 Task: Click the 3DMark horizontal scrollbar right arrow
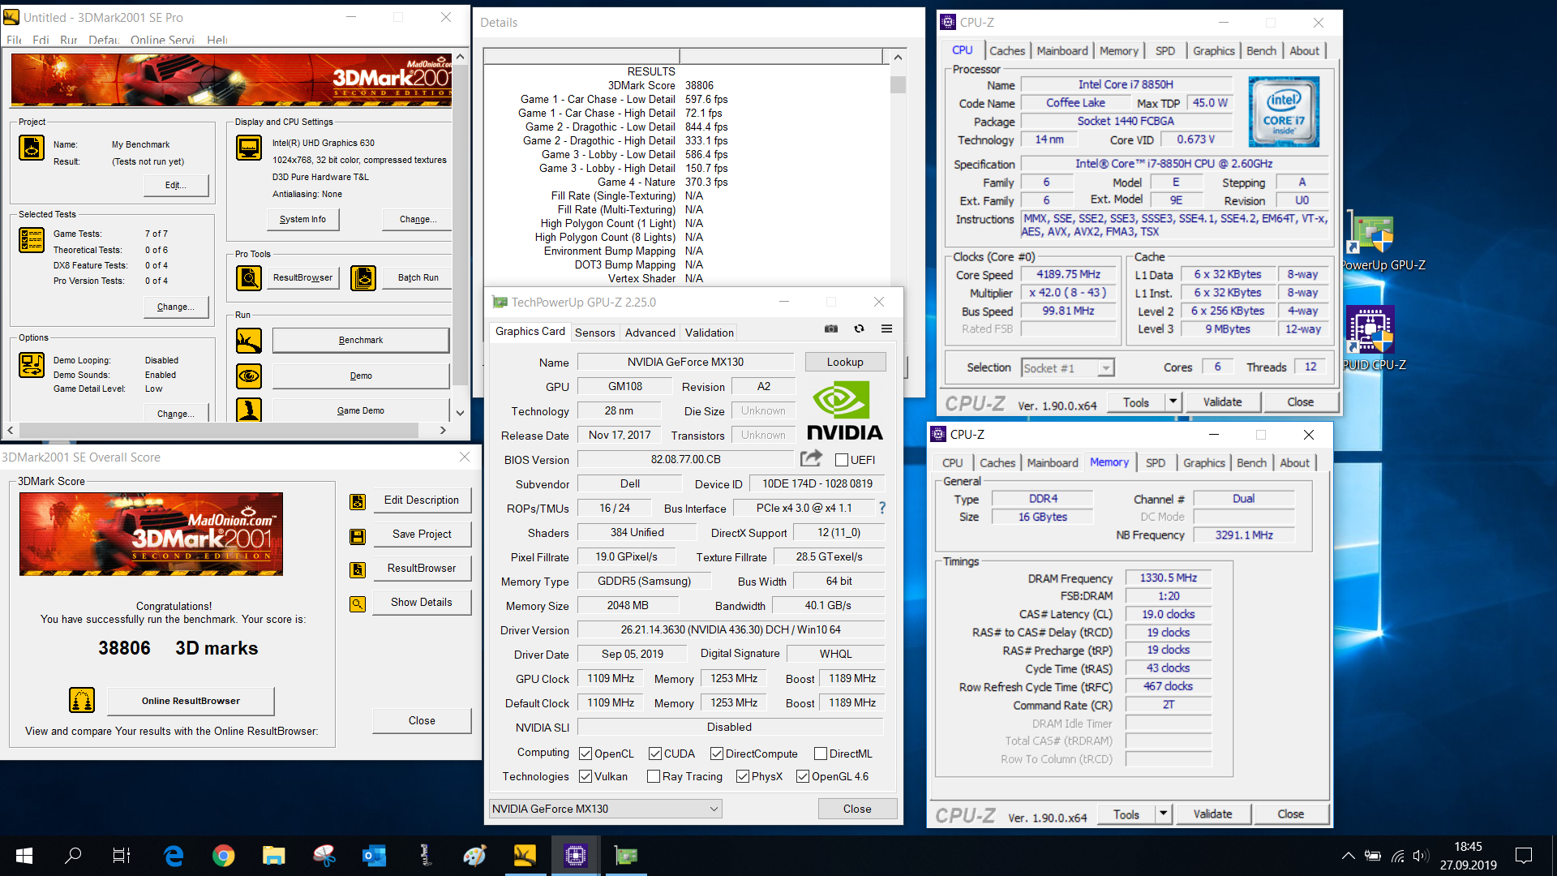point(443,430)
